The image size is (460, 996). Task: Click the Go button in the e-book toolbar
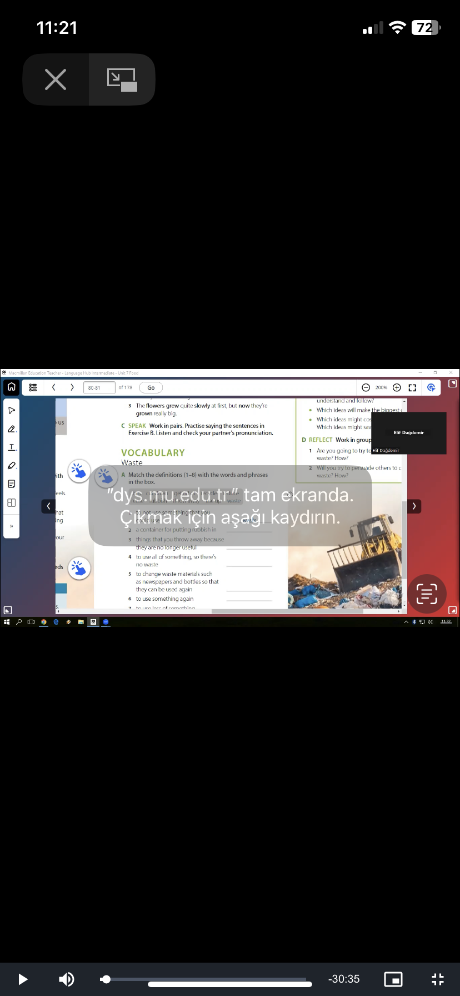coord(151,387)
